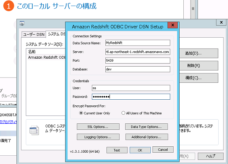228x164 pixels.
Task: Click 構成(C)... button in ODBC administrator
Action: pos(199,78)
